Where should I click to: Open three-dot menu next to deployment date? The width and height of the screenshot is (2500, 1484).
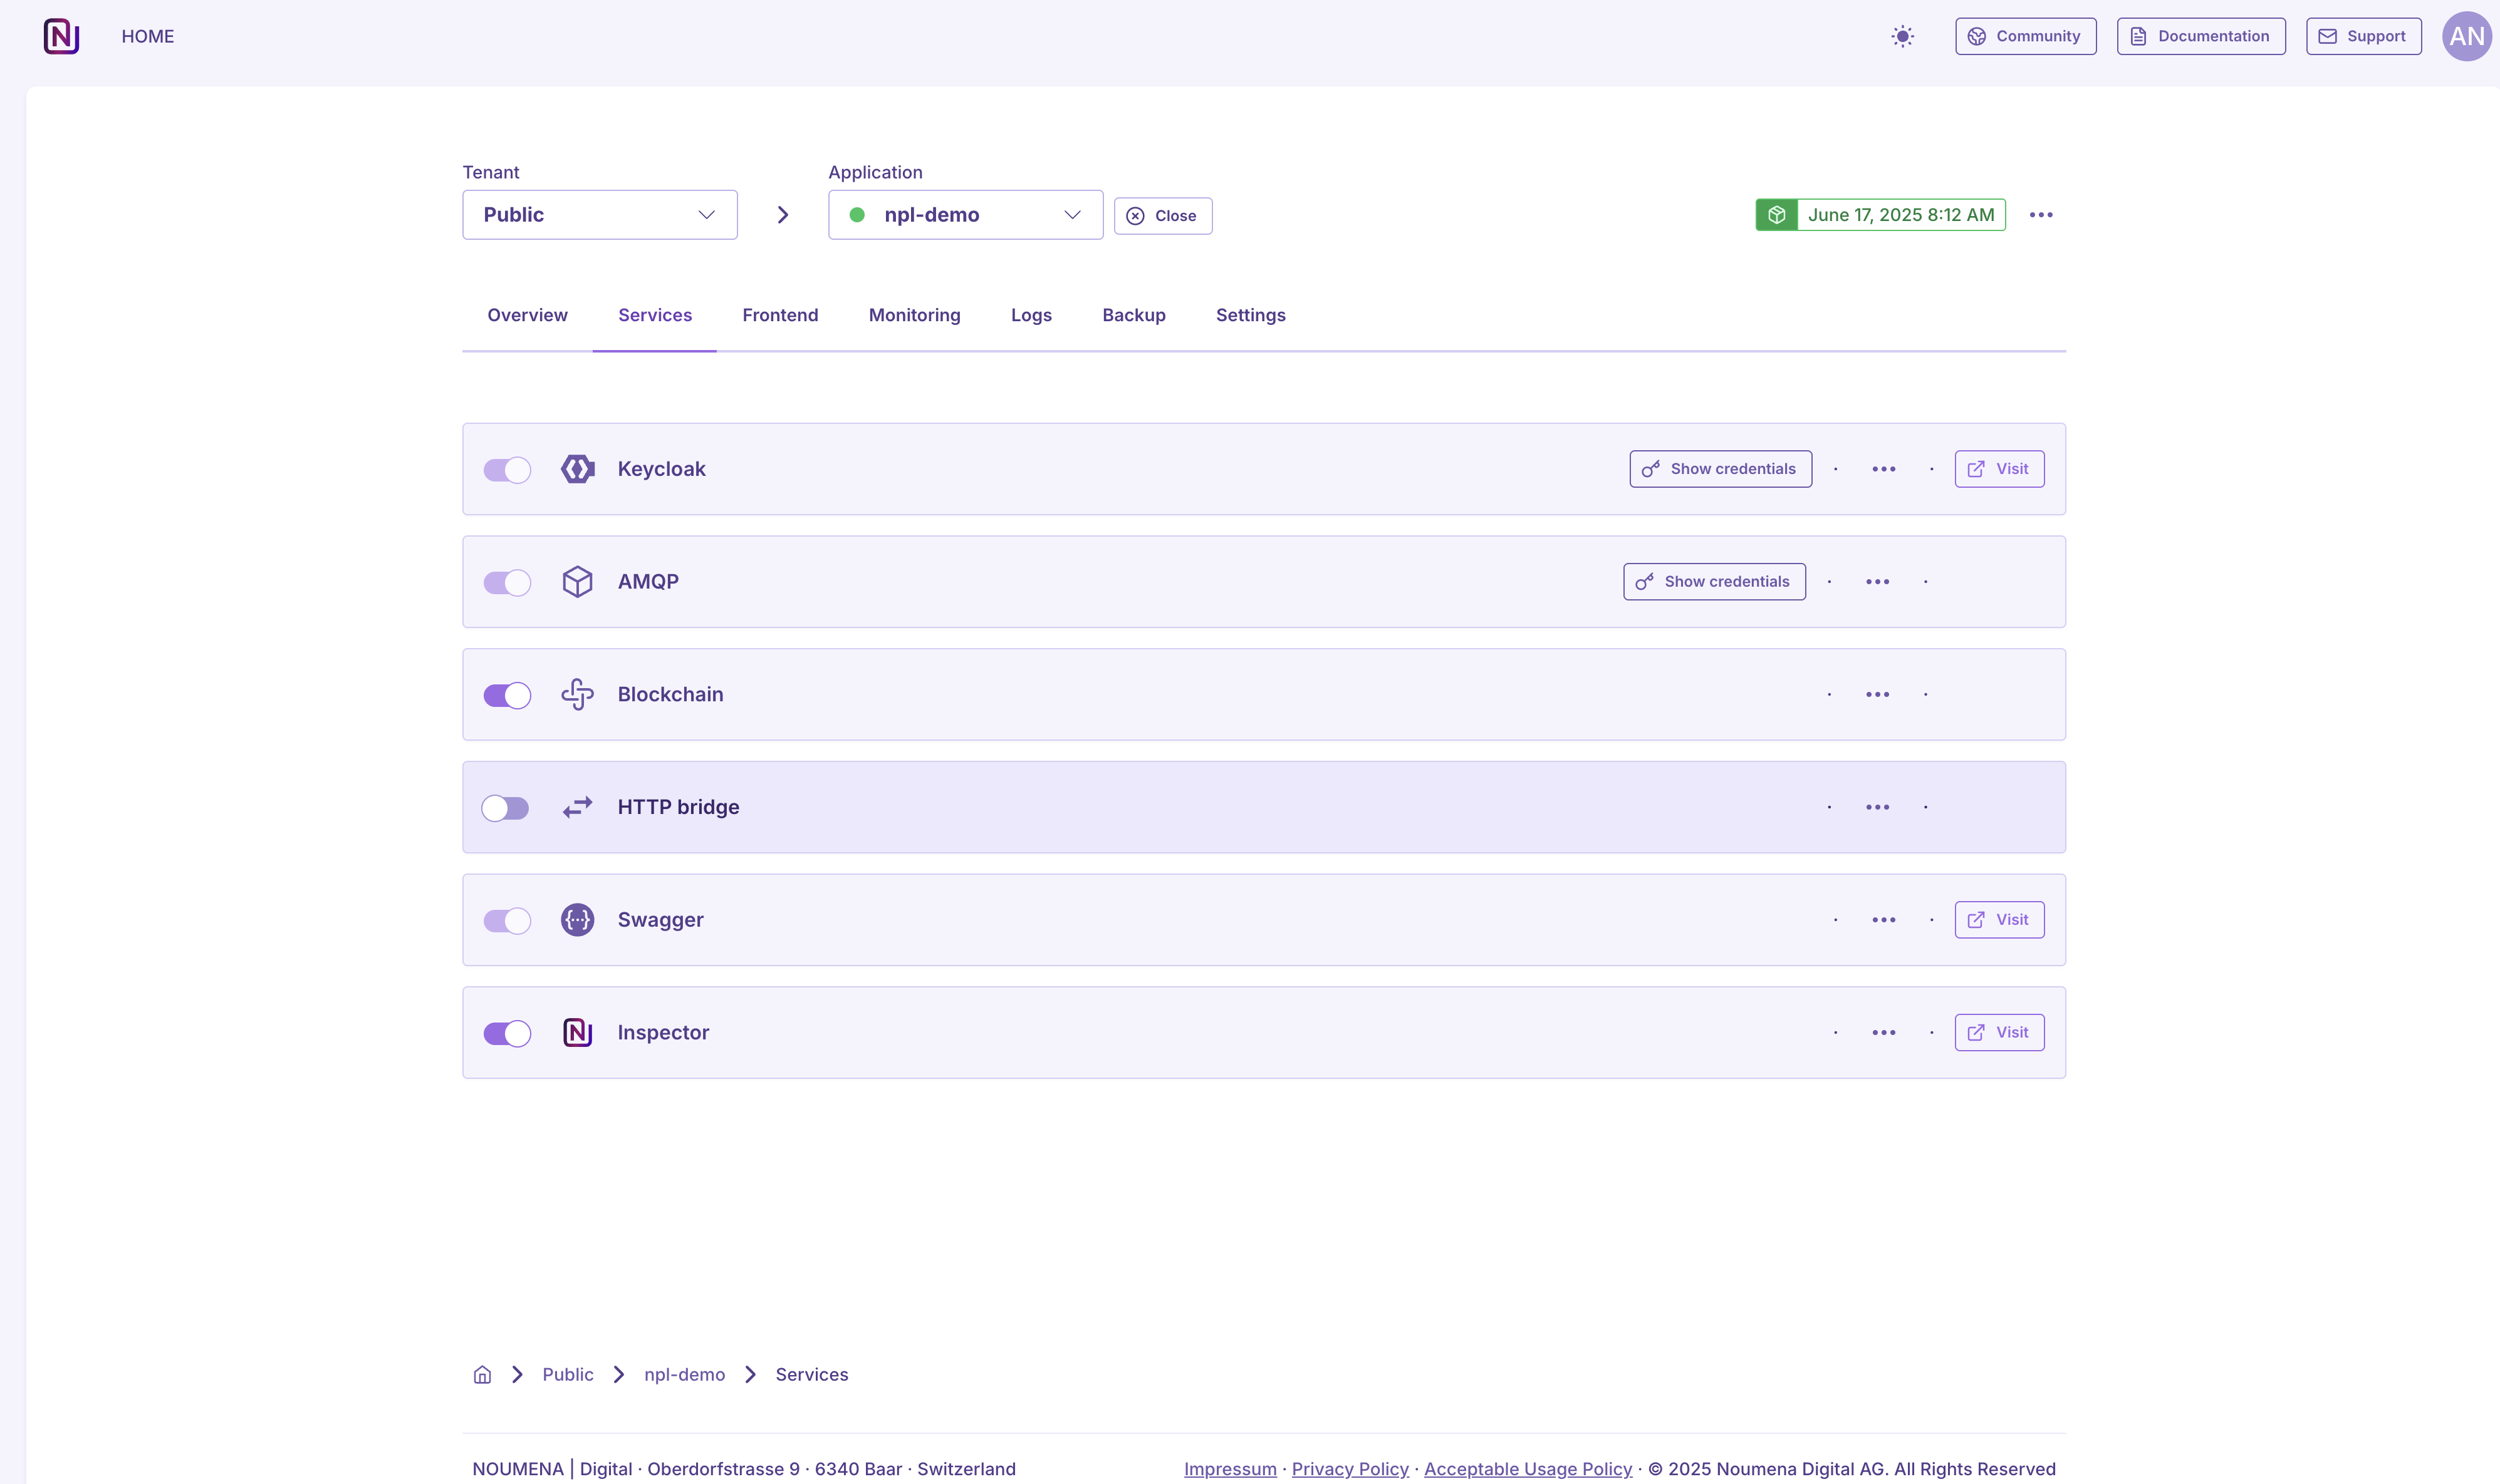(x=2040, y=215)
